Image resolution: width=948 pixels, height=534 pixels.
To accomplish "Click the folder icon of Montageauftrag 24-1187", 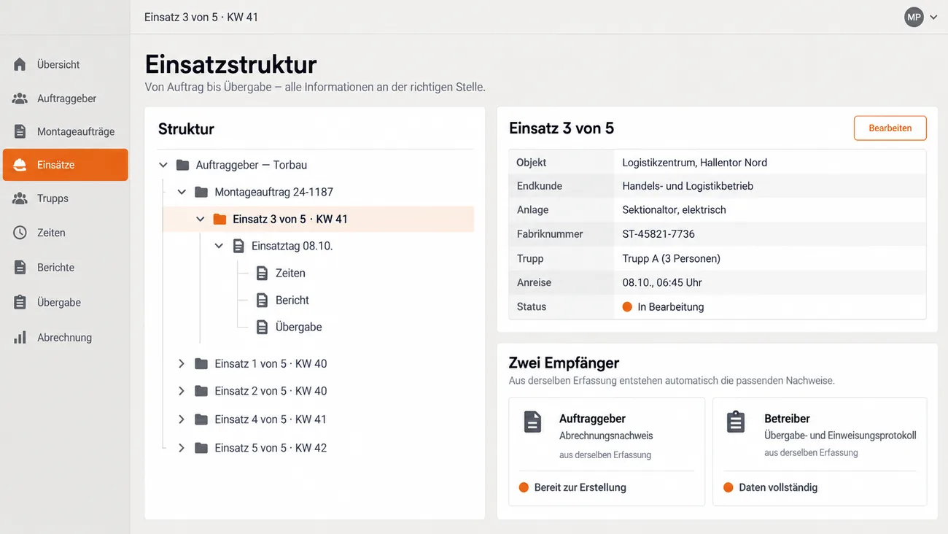I will [201, 192].
